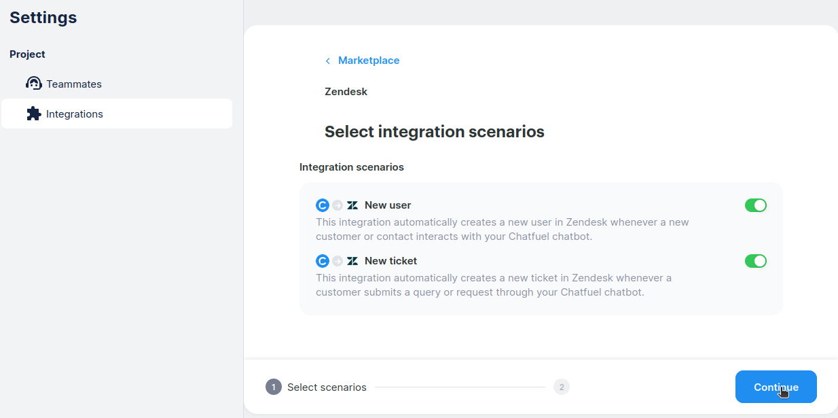This screenshot has width=838, height=418.
Task: Go back to the Marketplace link
Action: 369,60
